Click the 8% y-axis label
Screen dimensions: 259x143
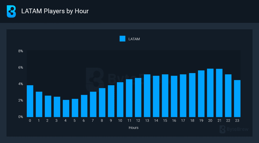(20, 51)
